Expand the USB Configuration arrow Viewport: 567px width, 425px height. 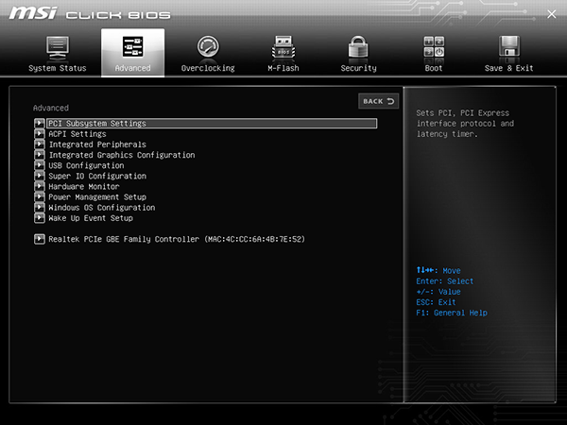pos(39,165)
